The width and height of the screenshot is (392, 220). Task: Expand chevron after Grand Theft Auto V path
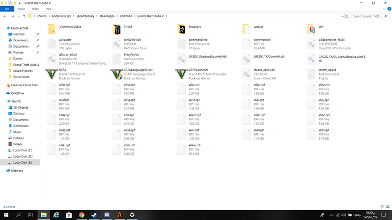pos(166,16)
